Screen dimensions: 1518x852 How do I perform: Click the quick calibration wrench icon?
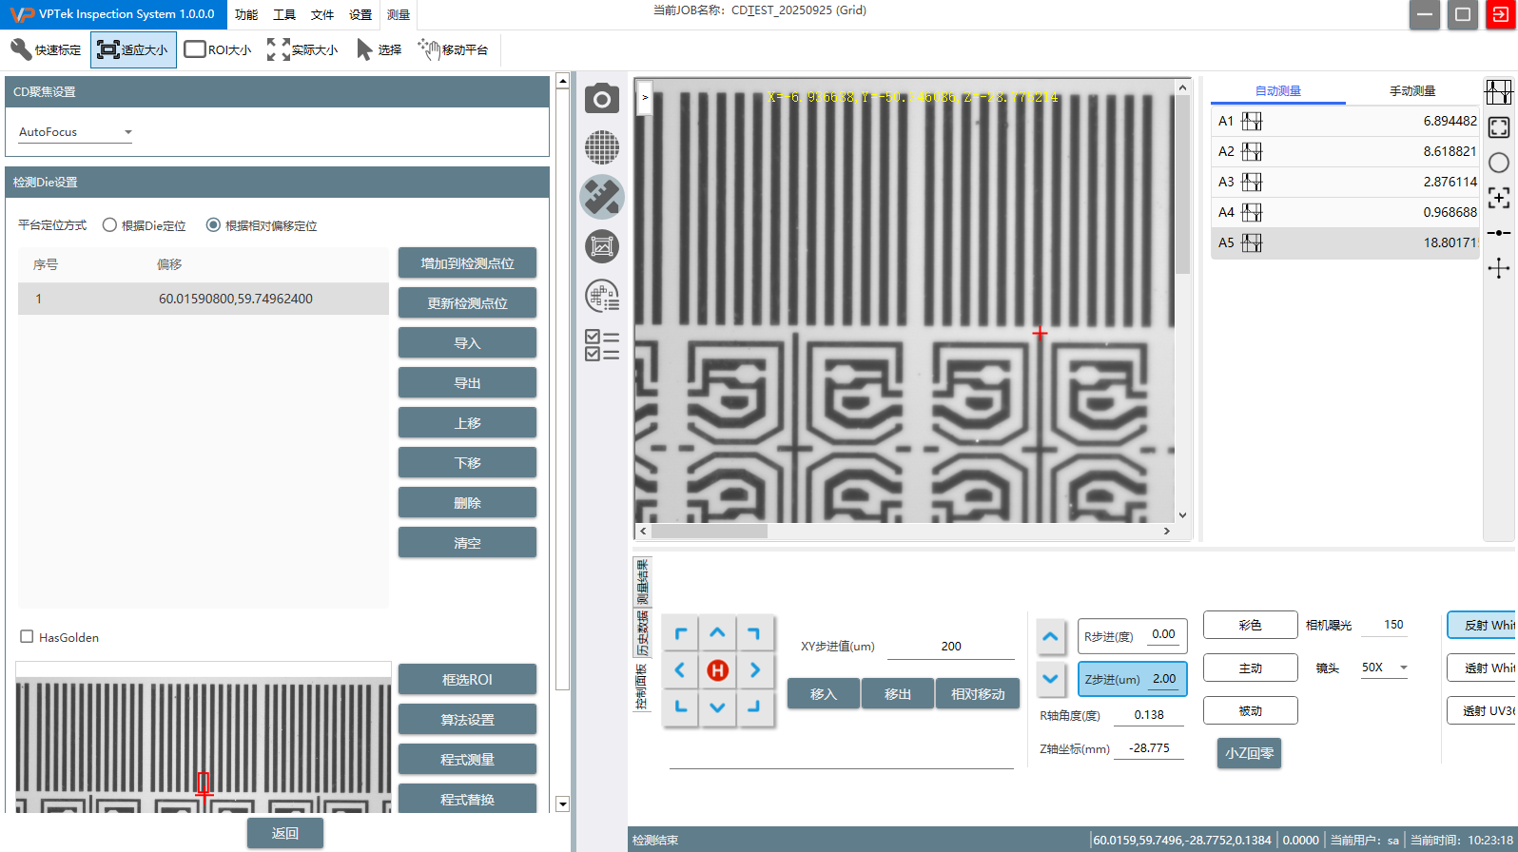click(x=22, y=49)
